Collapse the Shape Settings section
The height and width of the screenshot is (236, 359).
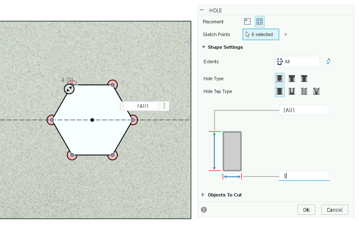pyautogui.click(x=204, y=47)
